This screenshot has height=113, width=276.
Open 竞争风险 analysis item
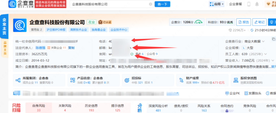point(250,108)
